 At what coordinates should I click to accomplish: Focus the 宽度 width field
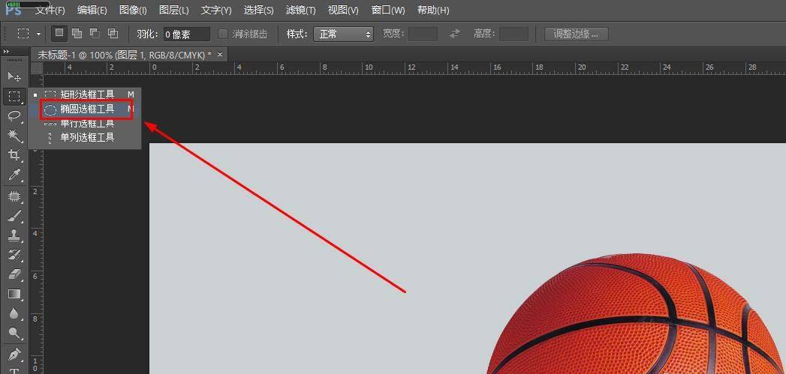tap(423, 34)
